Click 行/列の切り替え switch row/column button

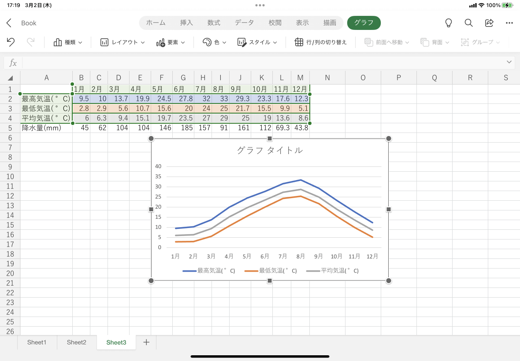click(x=321, y=42)
